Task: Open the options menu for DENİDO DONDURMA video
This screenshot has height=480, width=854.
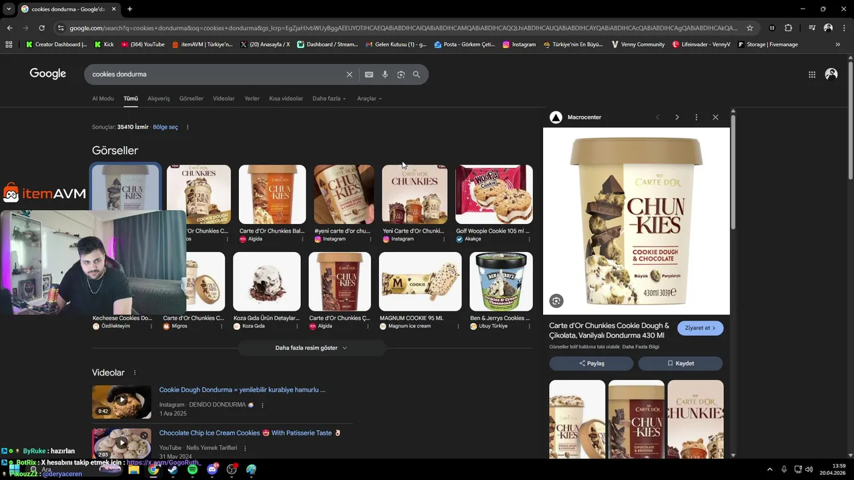Action: click(x=262, y=405)
